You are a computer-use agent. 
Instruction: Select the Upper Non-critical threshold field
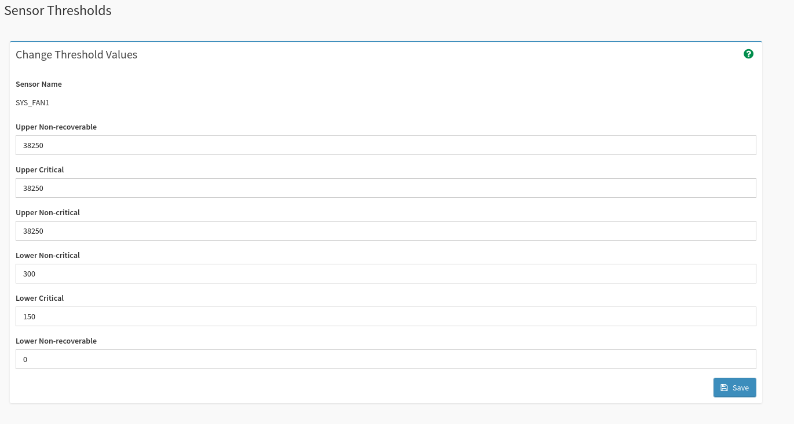[x=386, y=231]
